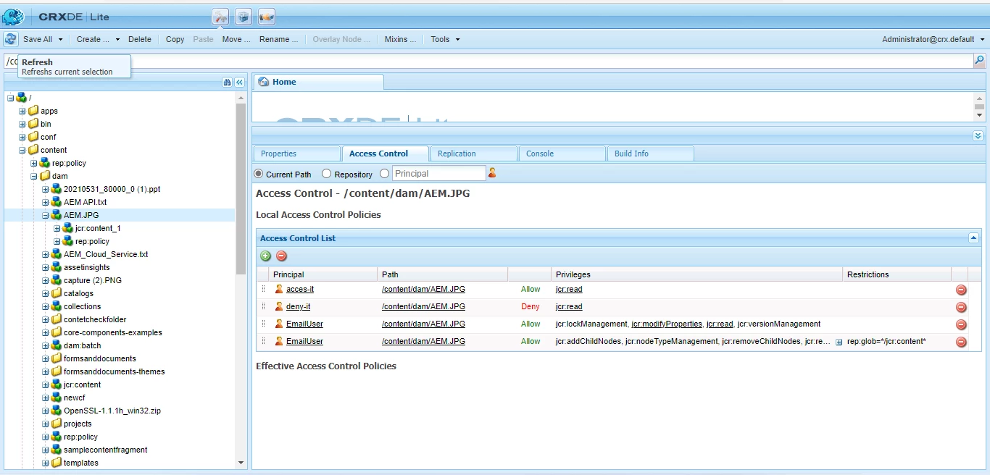Image resolution: width=990 pixels, height=475 pixels.
Task: Select the samplecontentfragment node
Action: 105,450
